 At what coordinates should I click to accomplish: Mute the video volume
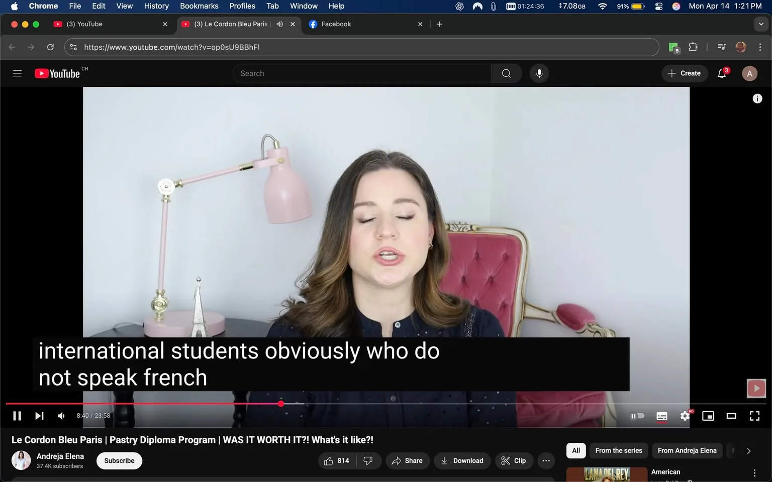(x=61, y=416)
